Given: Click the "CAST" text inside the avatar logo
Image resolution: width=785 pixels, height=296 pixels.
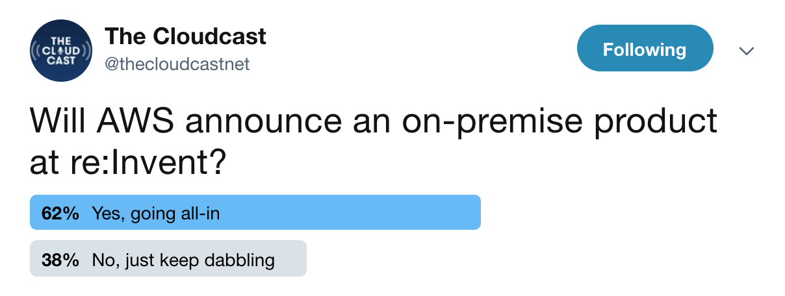Looking at the screenshot, I should [x=62, y=61].
